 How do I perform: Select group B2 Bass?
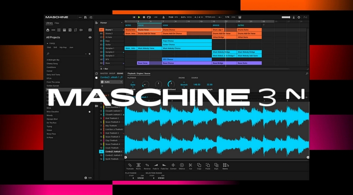pos(112,63)
